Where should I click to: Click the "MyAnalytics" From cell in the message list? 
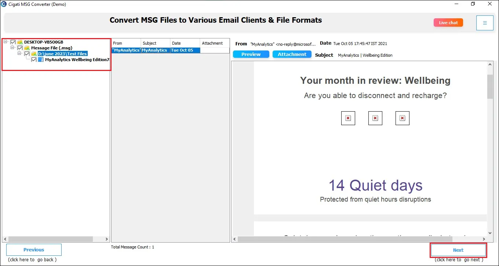click(x=126, y=50)
